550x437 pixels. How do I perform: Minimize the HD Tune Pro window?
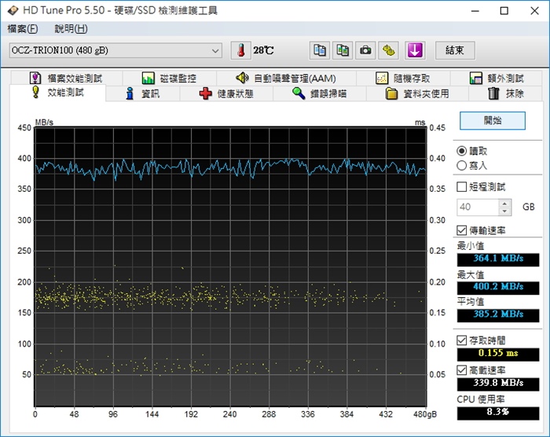475,11
